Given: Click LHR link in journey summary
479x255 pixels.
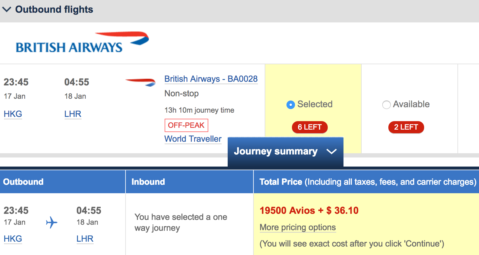Looking at the screenshot, I should click(x=85, y=239).
